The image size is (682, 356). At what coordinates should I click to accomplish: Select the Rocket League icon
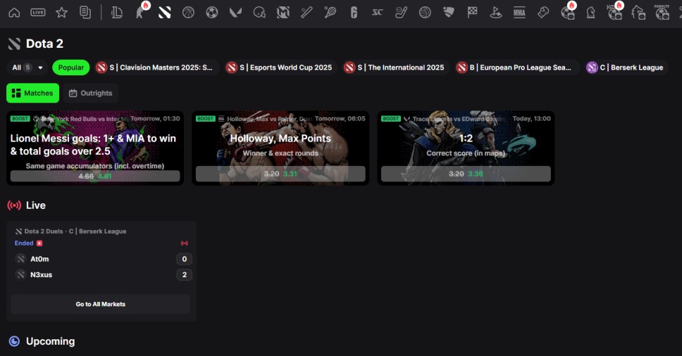448,13
